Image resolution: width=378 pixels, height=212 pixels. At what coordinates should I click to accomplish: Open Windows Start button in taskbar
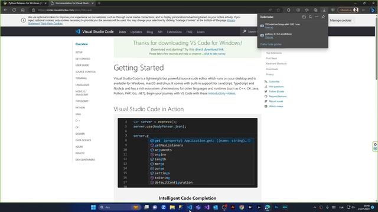click(x=93, y=207)
